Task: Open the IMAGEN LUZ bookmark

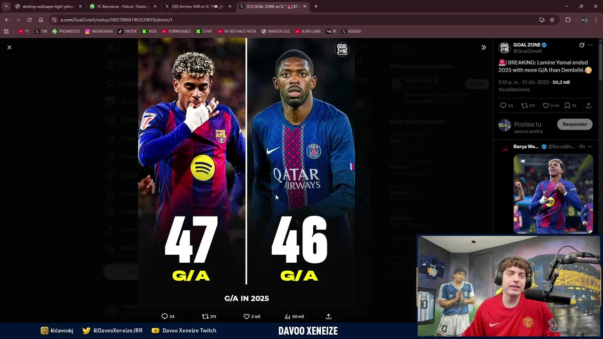Action: (276, 32)
